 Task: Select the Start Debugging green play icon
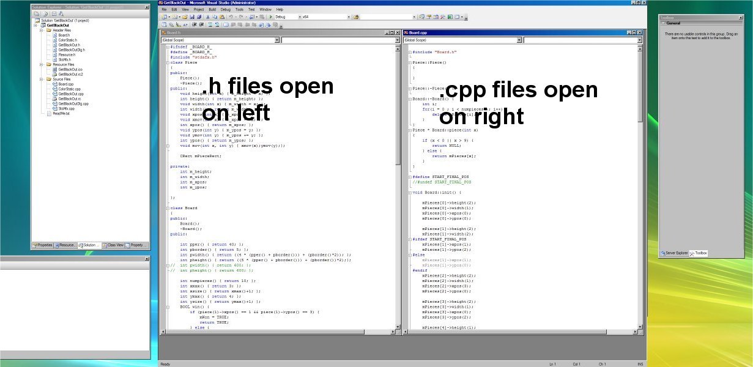click(270, 17)
